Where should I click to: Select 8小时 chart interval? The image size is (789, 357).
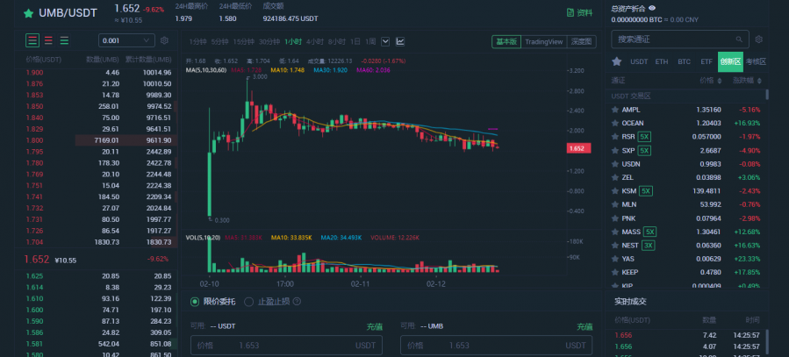(x=337, y=42)
